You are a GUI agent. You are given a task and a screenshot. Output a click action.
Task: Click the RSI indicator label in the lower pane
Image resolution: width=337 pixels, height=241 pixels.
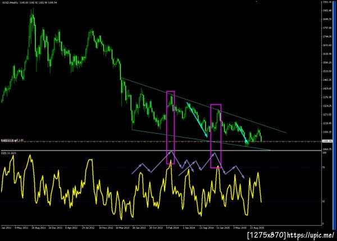[x=8, y=153]
